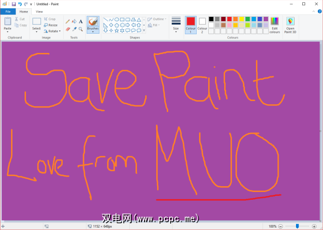Activate Colour 1 selector

[x=191, y=25]
